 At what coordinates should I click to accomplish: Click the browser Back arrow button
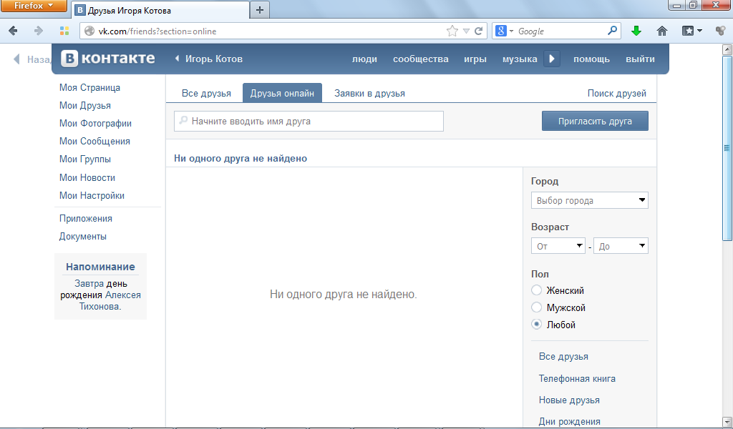click(13, 31)
